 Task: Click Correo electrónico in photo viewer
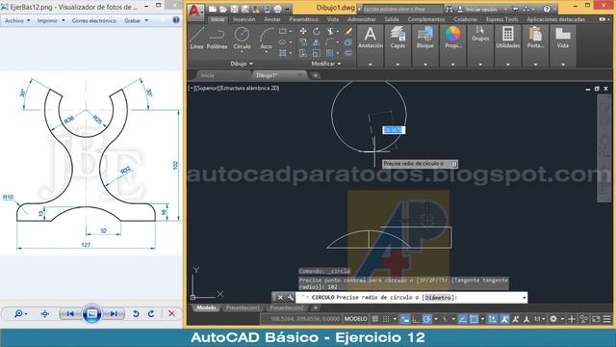click(94, 20)
